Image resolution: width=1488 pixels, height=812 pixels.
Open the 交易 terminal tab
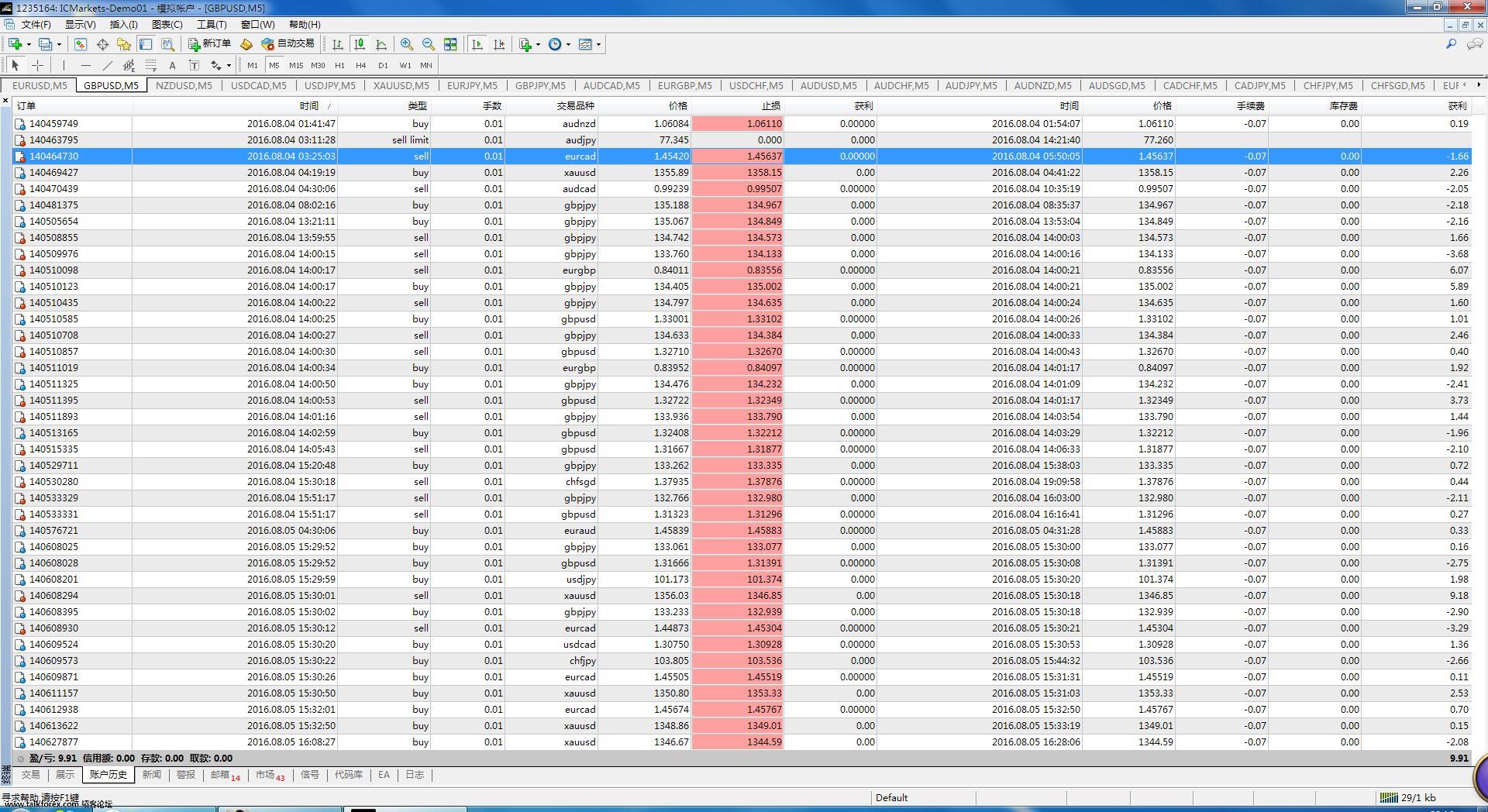pyautogui.click(x=30, y=775)
